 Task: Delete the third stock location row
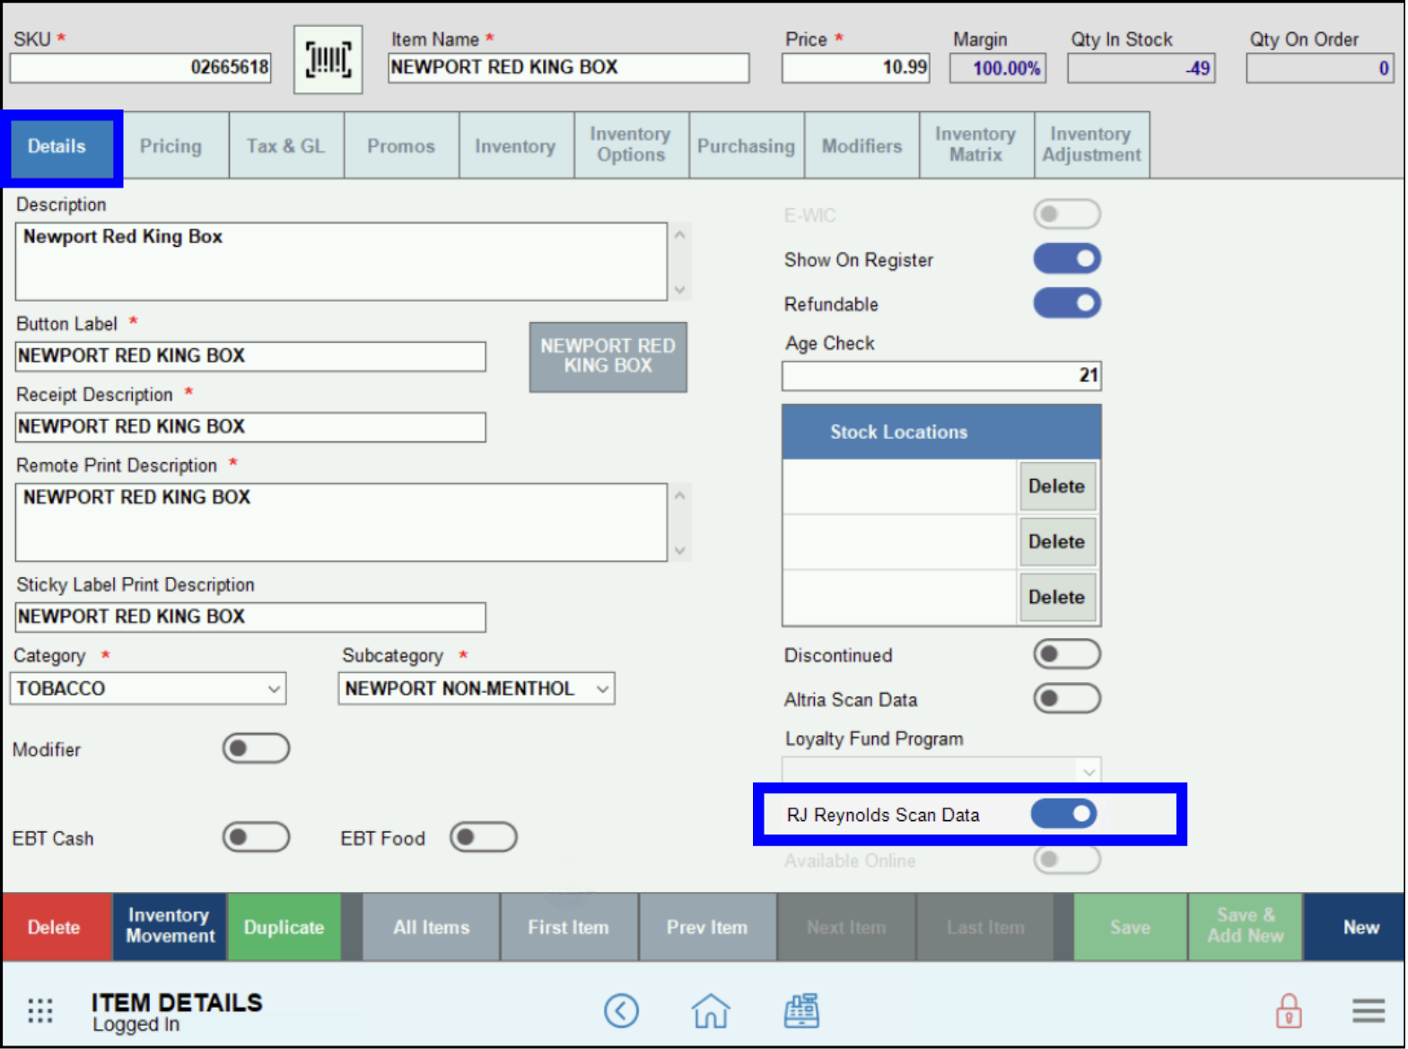[x=1056, y=598]
